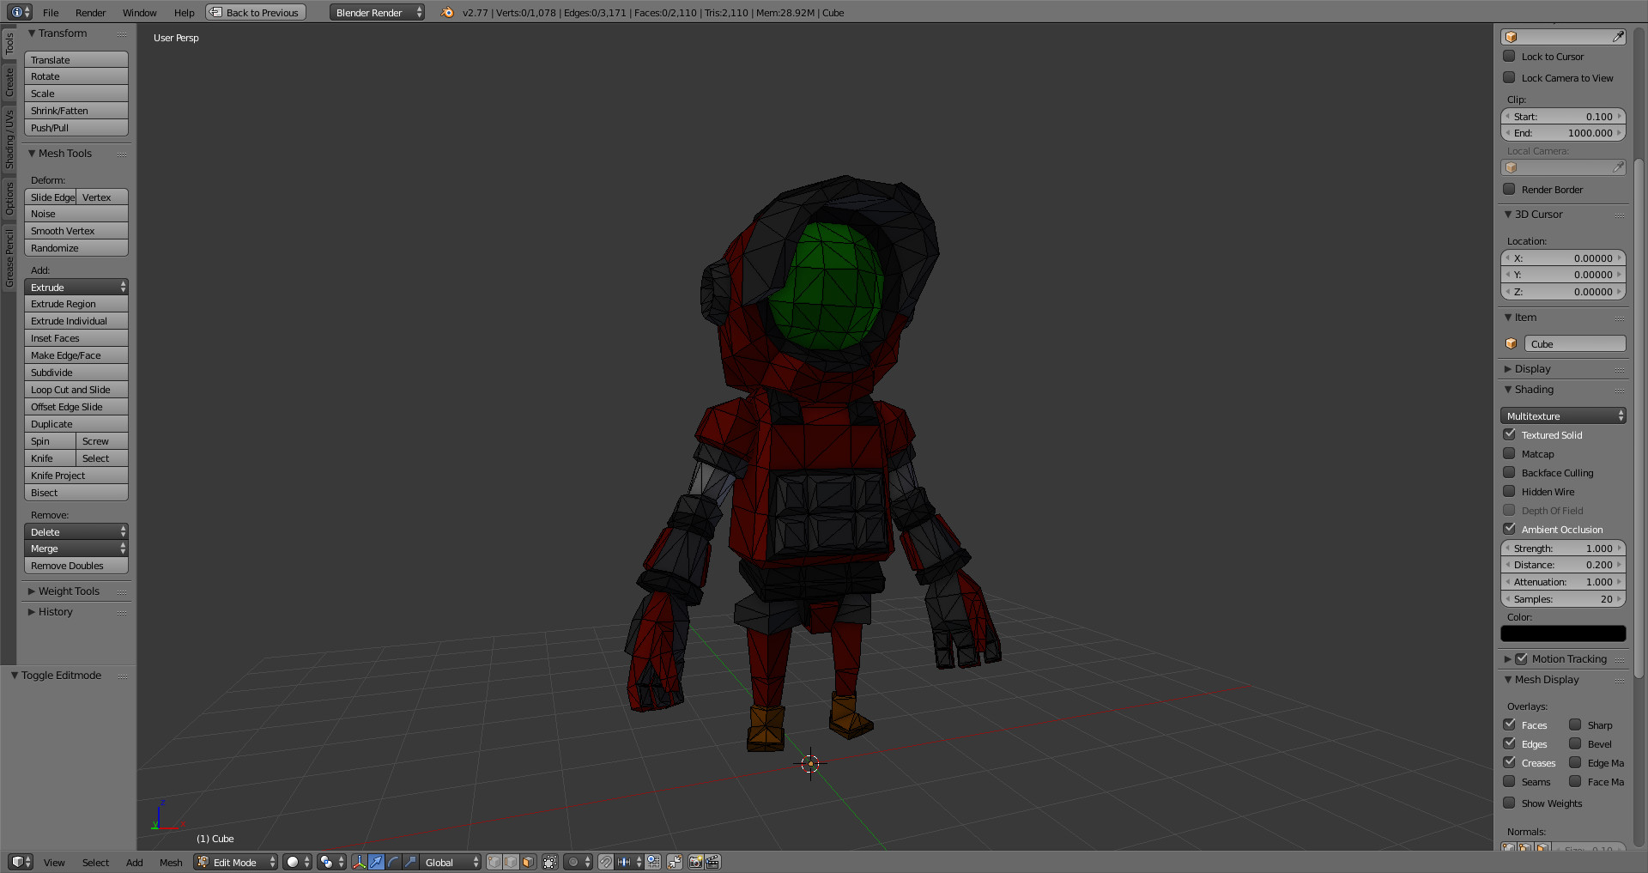This screenshot has width=1648, height=873.
Task: Click the Back to Previous arrow icon
Action: point(216,12)
